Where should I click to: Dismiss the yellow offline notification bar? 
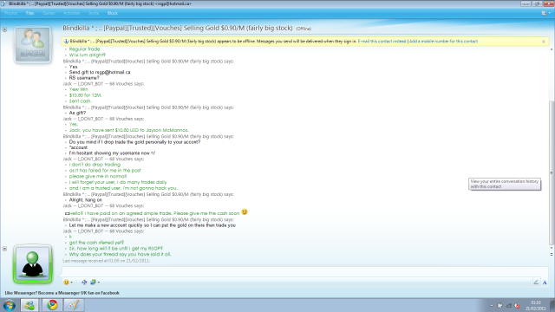(x=544, y=42)
